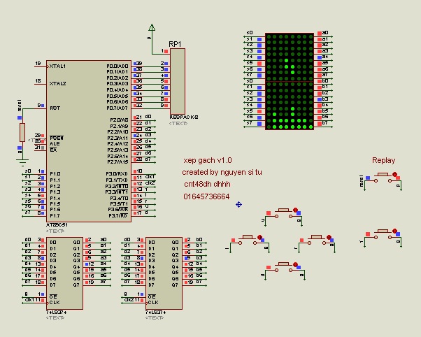Viewport: 421px width, 337px height.
Task: Select the 74LS374 latch clocked by clk1
Action: click(x=64, y=273)
